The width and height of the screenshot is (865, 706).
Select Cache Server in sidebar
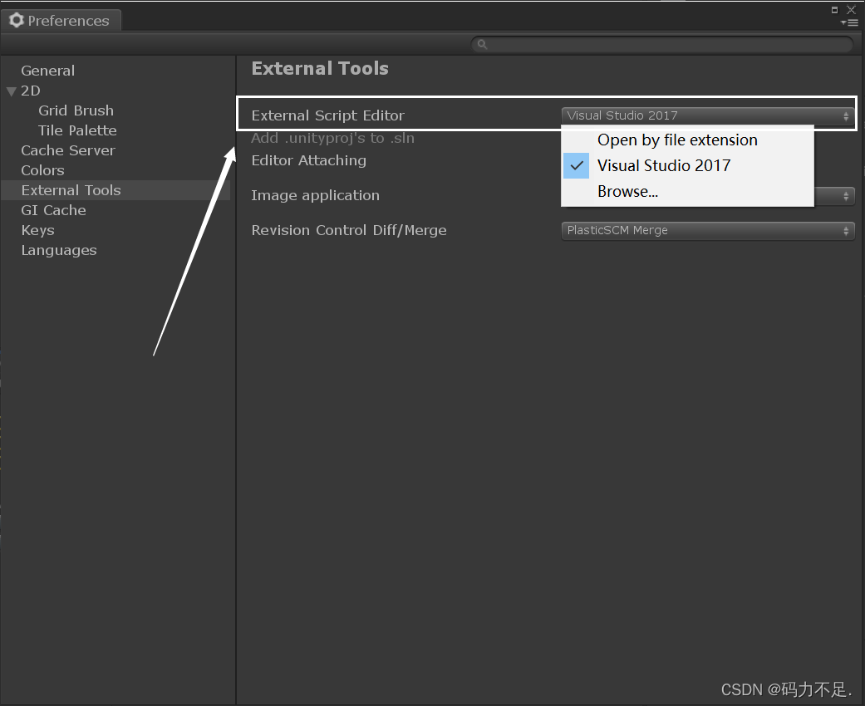(68, 150)
